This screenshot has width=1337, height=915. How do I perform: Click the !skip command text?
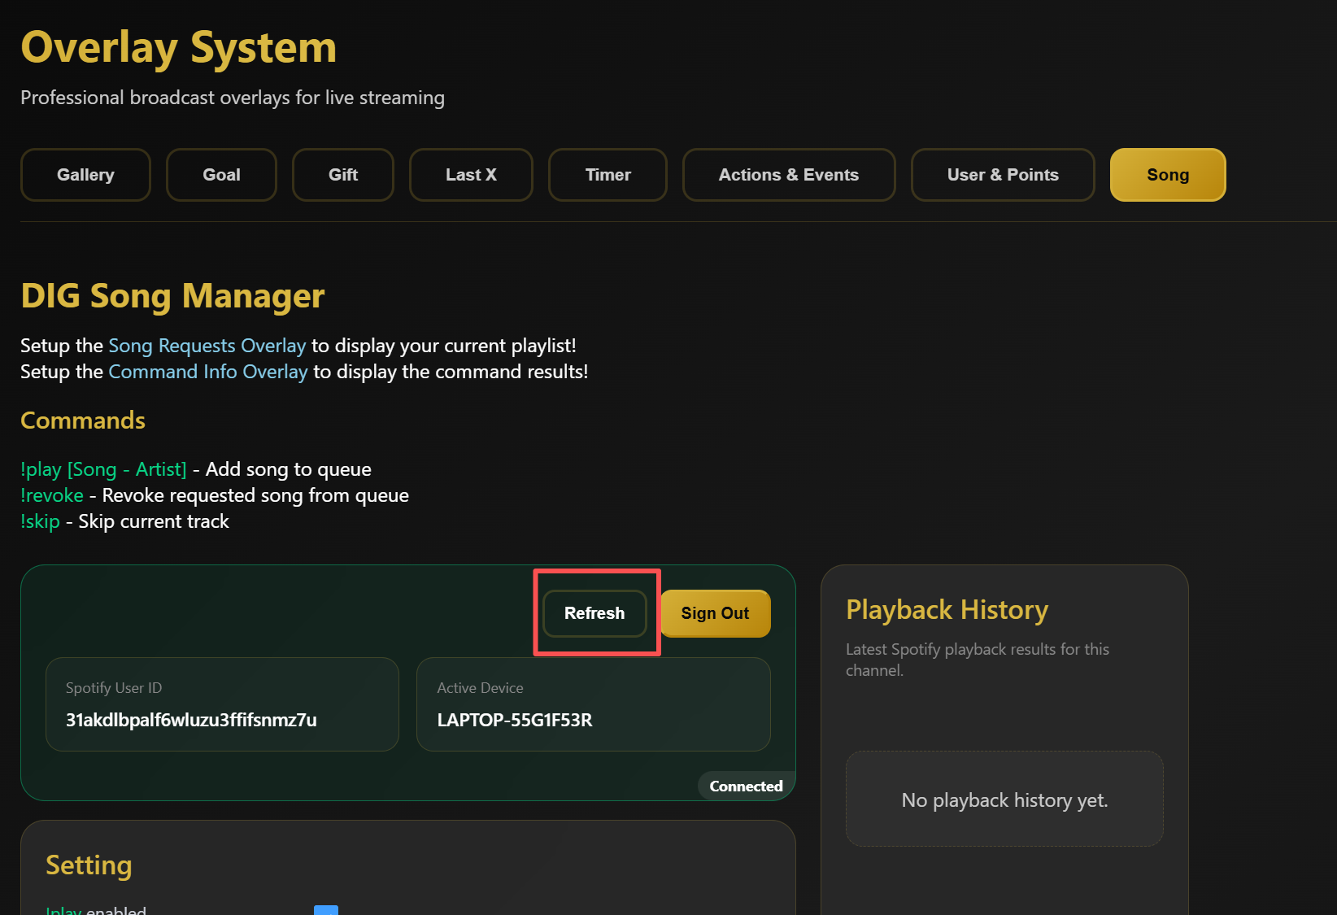point(41,521)
